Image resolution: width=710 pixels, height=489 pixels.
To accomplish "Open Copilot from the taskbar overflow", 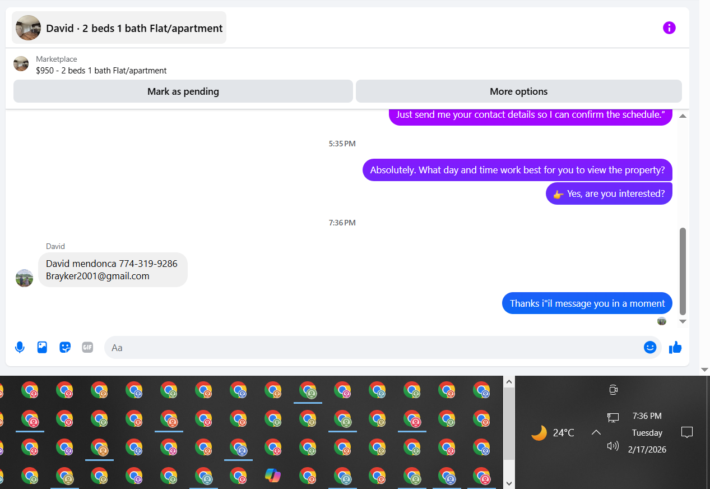I will click(273, 476).
